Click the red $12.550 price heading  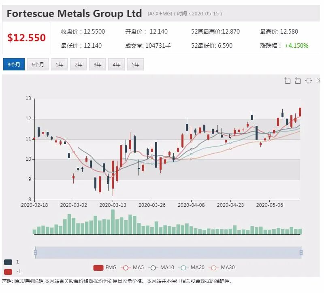click(26, 38)
